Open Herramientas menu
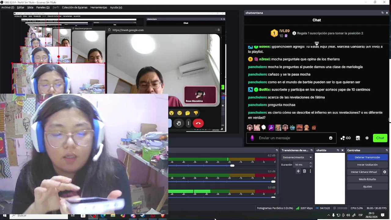The height and width of the screenshot is (220, 391). pos(99,7)
